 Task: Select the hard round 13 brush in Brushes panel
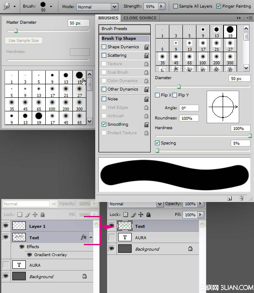tap(216, 32)
